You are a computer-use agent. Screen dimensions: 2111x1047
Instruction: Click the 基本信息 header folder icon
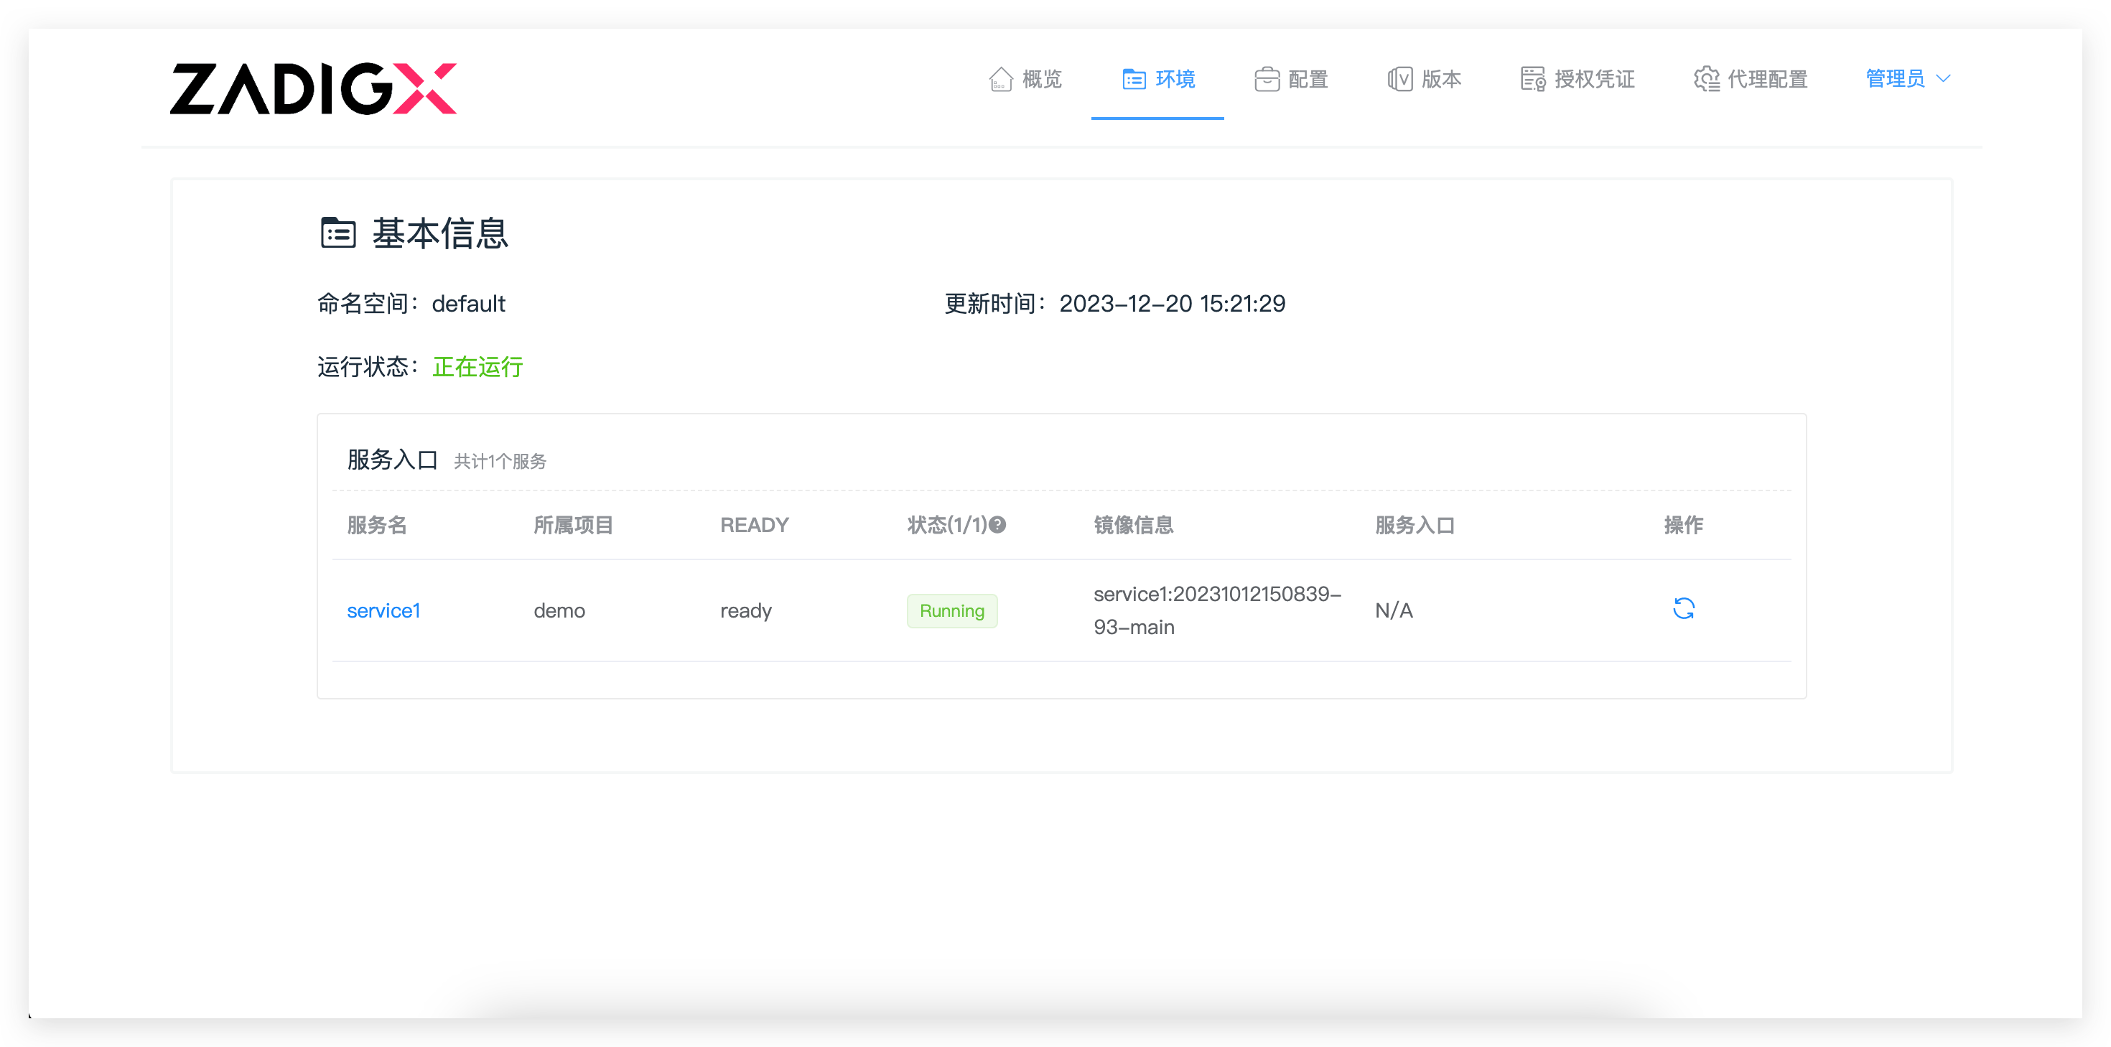pos(337,233)
